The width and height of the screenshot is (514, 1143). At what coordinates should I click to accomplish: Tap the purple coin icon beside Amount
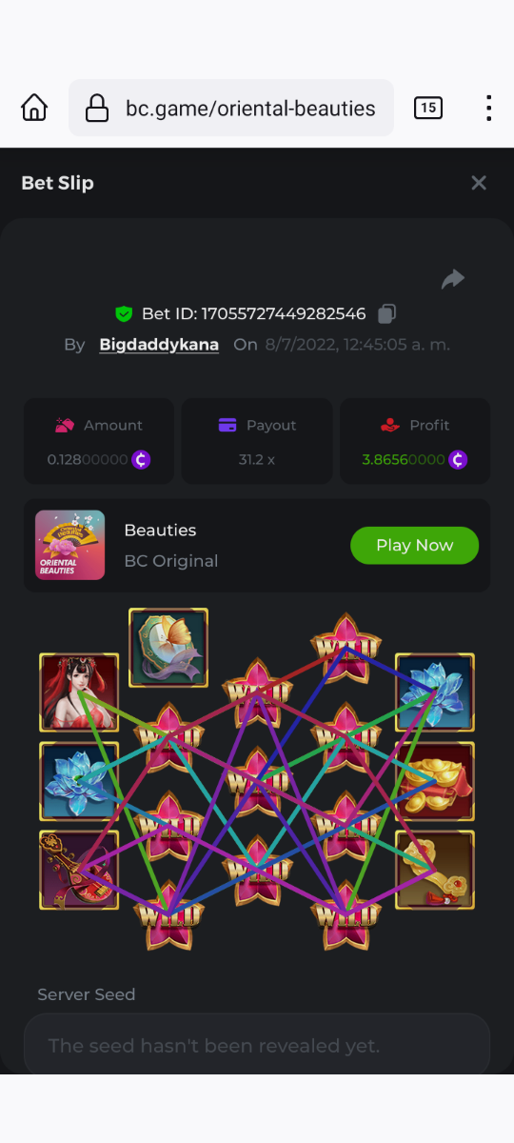click(x=141, y=459)
